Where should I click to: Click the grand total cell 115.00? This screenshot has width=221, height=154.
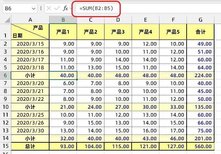118,146
